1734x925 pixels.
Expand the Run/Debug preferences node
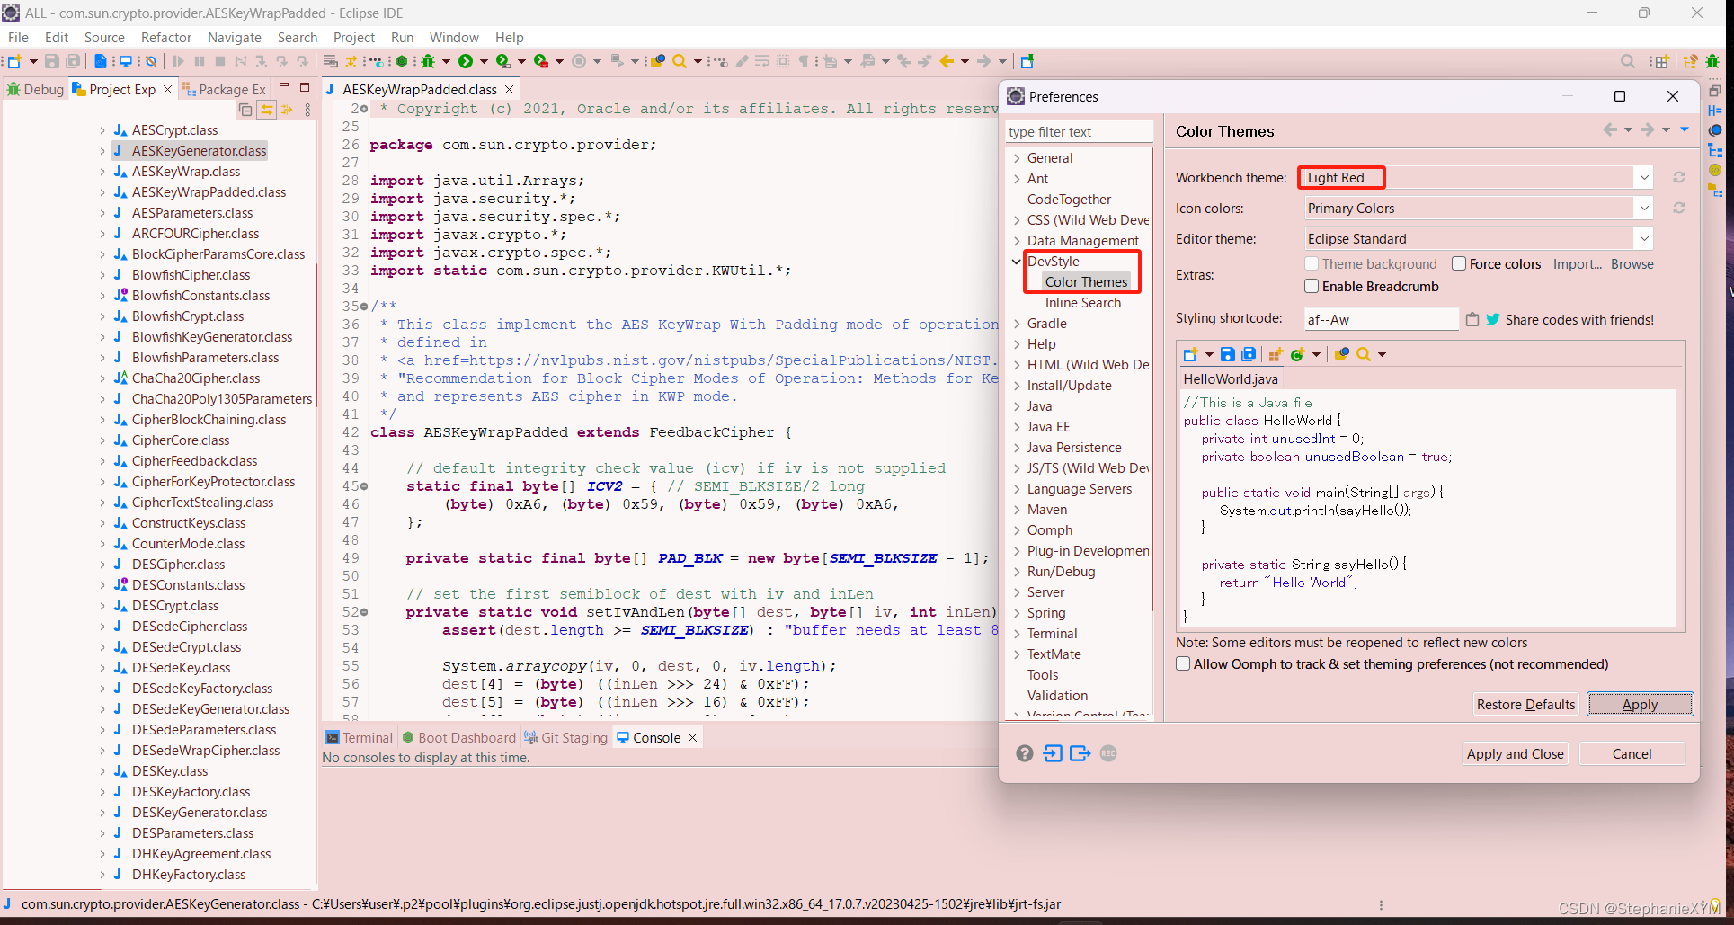pos(1017,572)
